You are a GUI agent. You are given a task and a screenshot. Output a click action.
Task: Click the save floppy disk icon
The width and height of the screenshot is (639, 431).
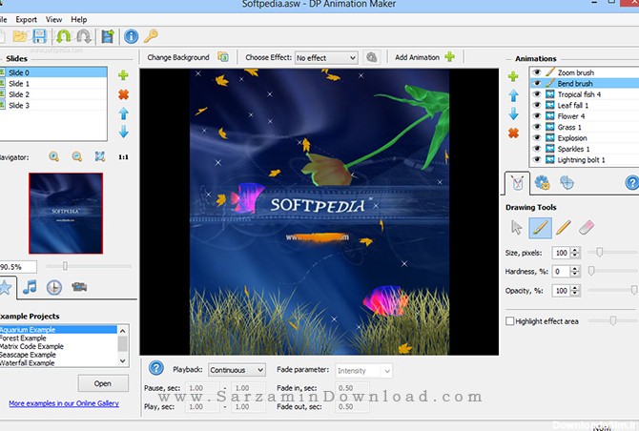pos(39,36)
